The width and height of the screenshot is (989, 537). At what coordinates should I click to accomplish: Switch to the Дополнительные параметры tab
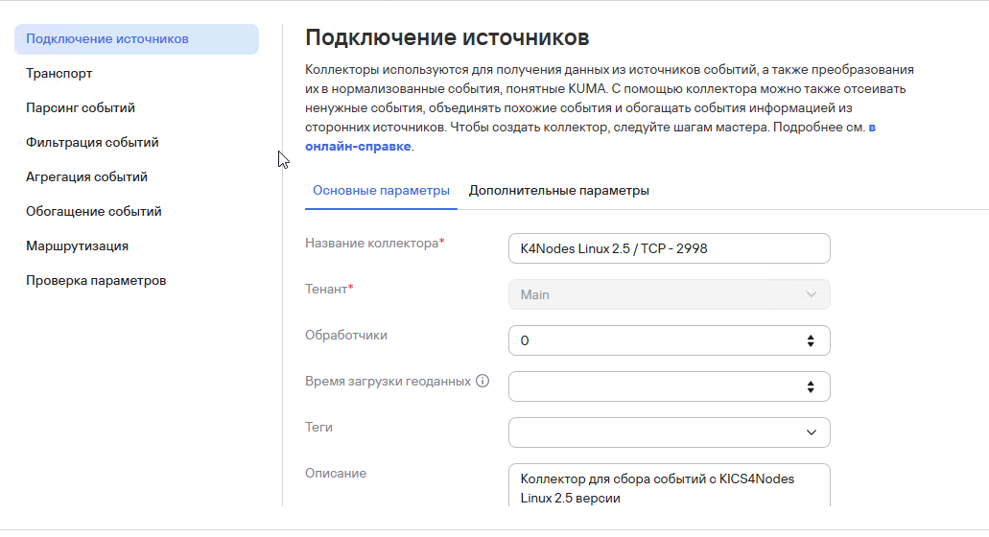point(559,190)
